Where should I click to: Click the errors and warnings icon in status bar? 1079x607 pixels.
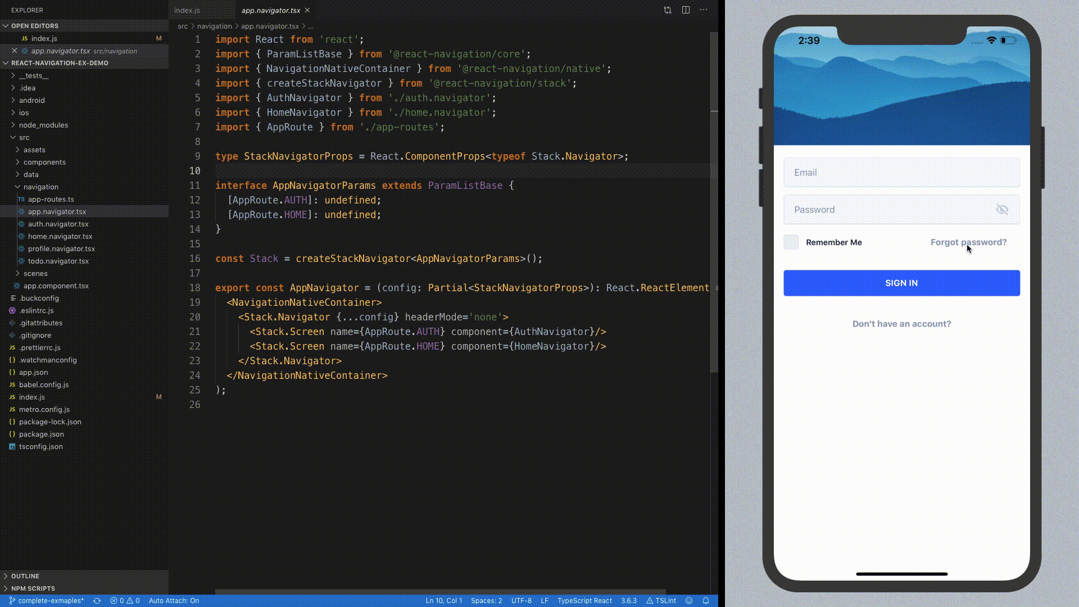click(125, 600)
